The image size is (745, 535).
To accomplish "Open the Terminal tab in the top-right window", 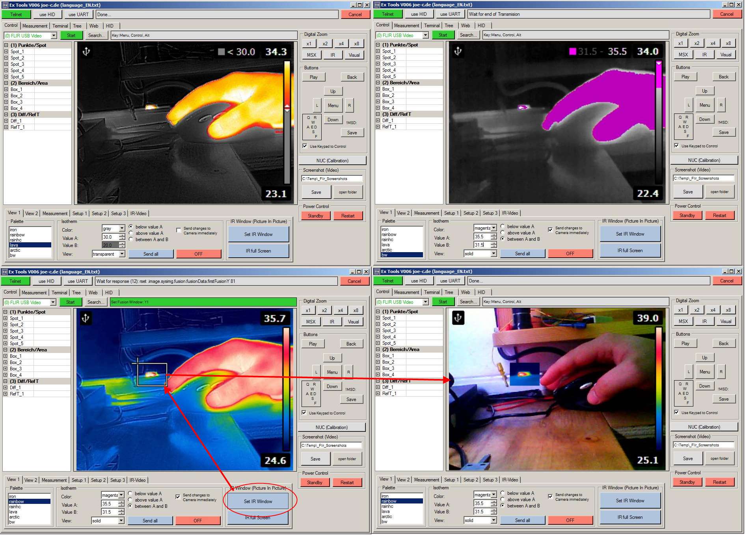I will [432, 26].
